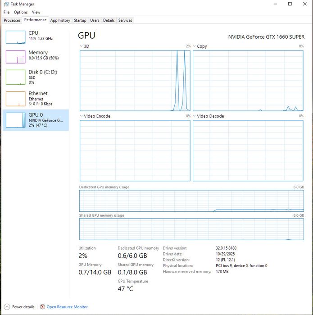Select the Performance tab
This screenshot has width=313, height=315.
(35, 20)
